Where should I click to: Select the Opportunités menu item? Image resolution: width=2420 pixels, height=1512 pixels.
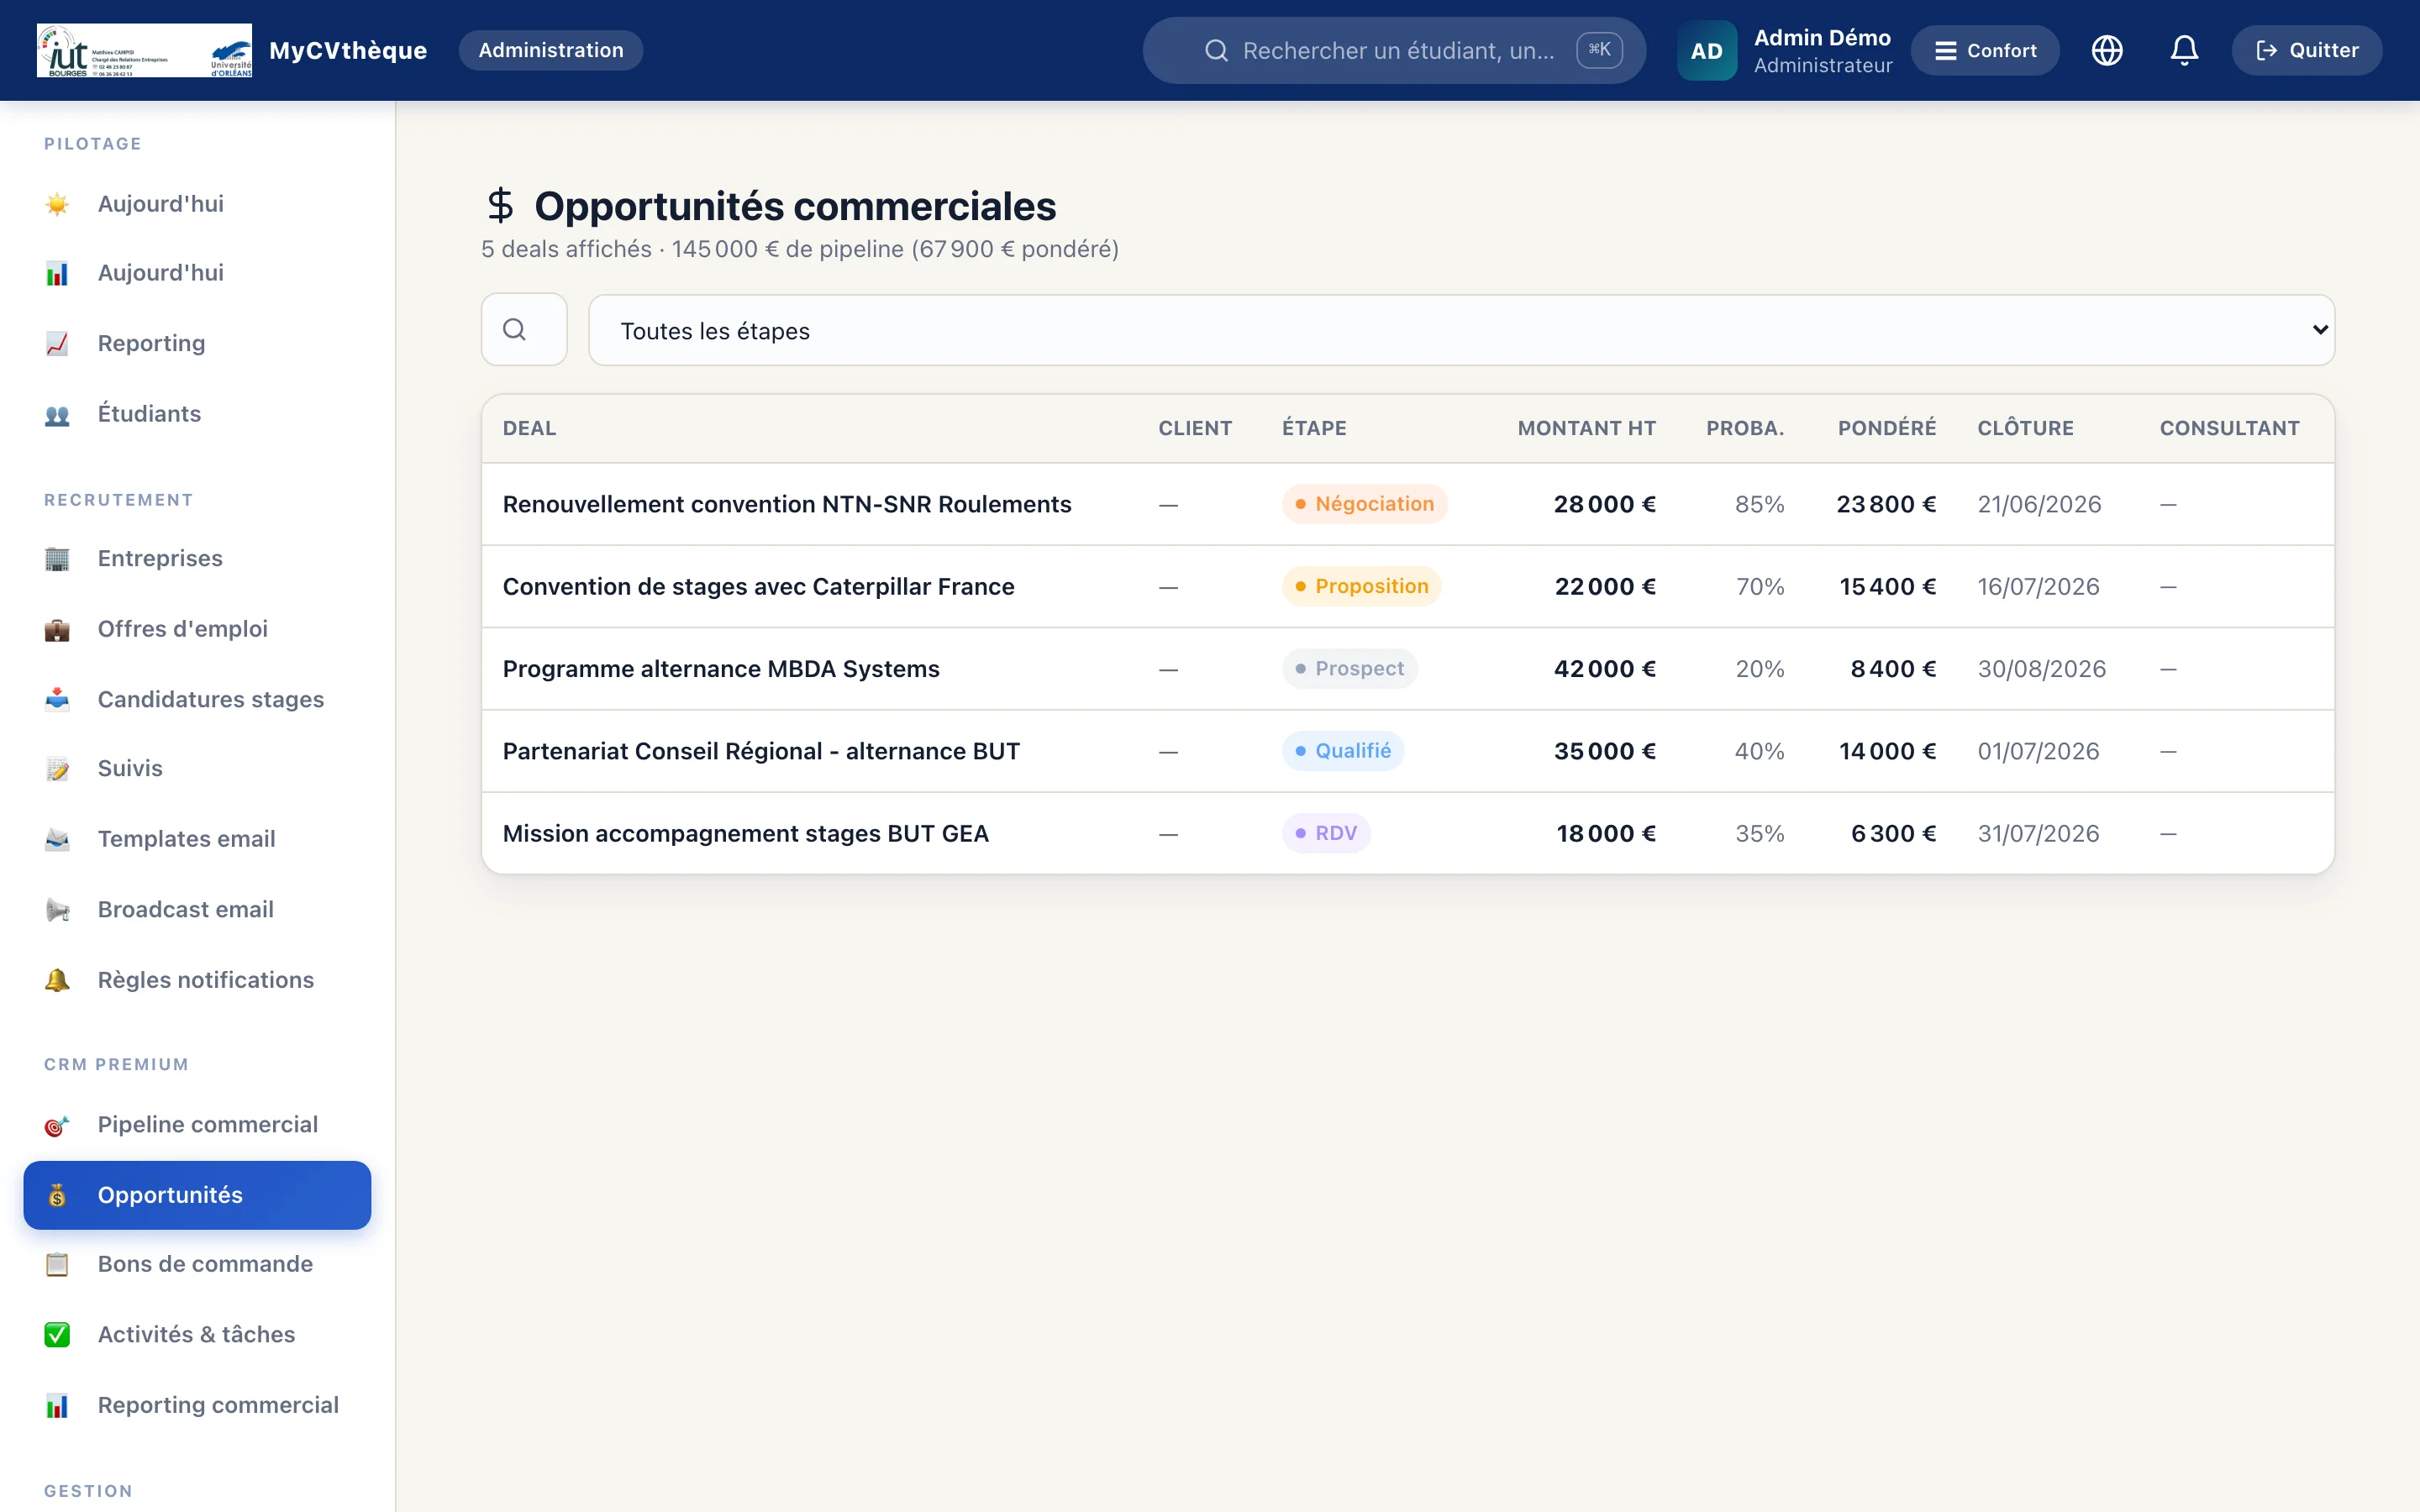(x=197, y=1195)
